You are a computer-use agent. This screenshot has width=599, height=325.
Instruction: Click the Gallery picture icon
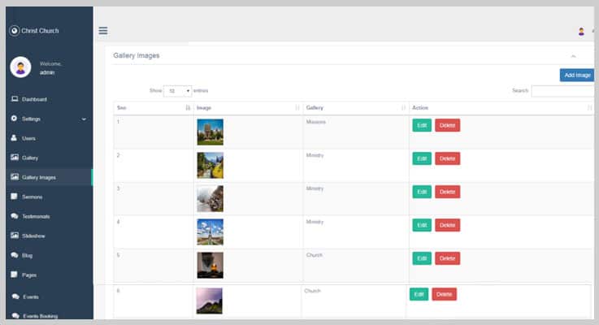15,158
